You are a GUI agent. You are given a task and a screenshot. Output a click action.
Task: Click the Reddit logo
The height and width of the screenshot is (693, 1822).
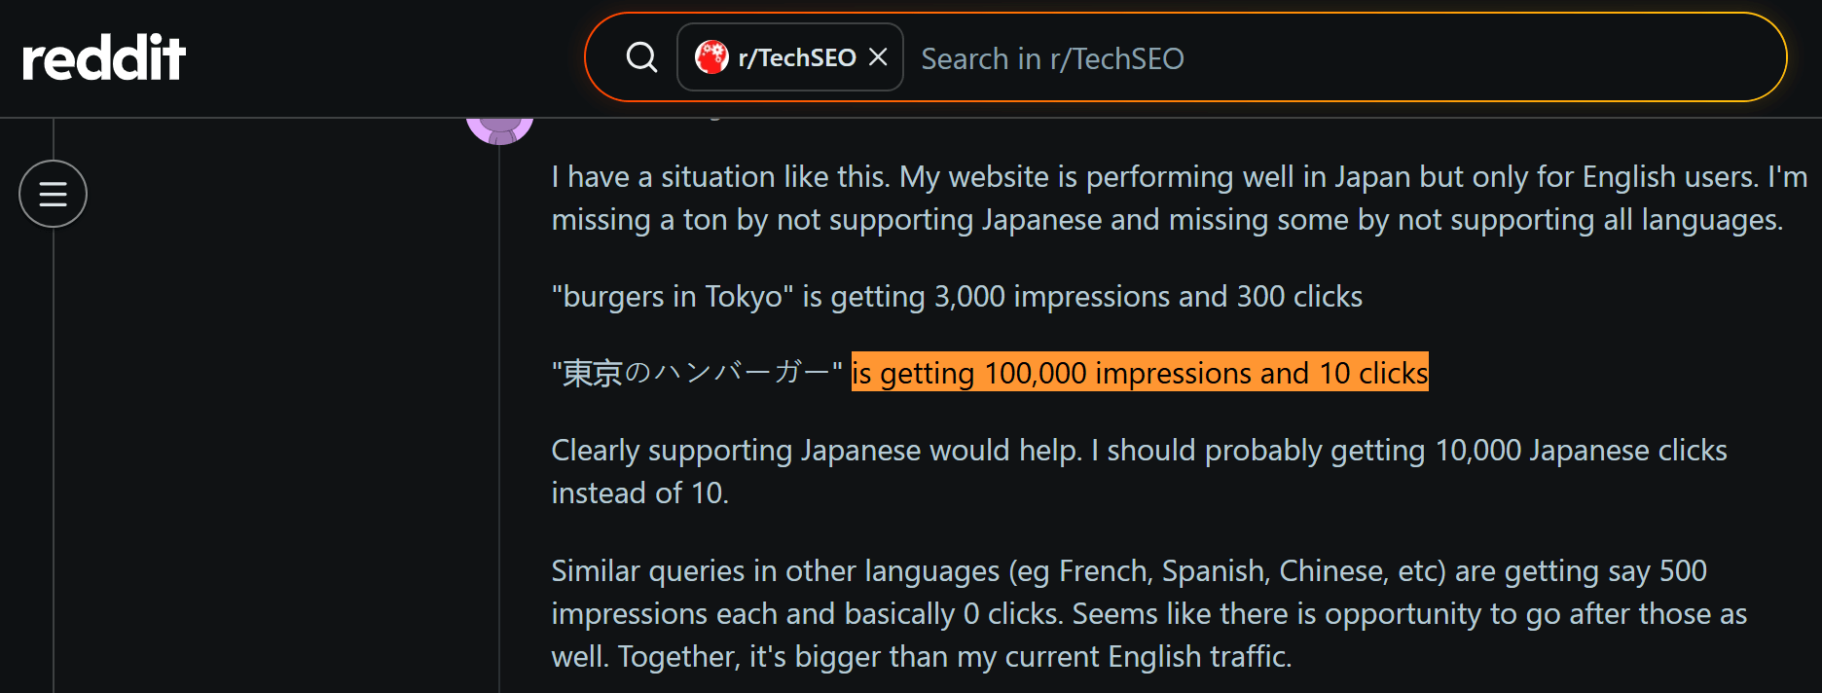pos(103,57)
